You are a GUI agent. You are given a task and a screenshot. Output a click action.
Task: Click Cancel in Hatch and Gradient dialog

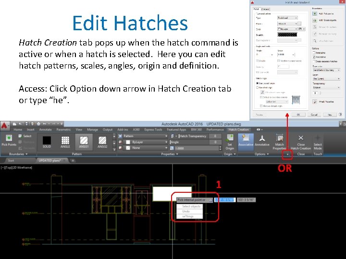coord(314,115)
